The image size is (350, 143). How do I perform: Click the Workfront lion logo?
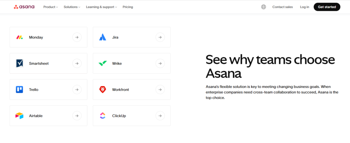pyautogui.click(x=103, y=90)
